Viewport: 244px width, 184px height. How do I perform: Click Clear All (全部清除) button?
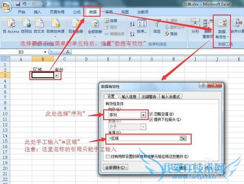115,167
